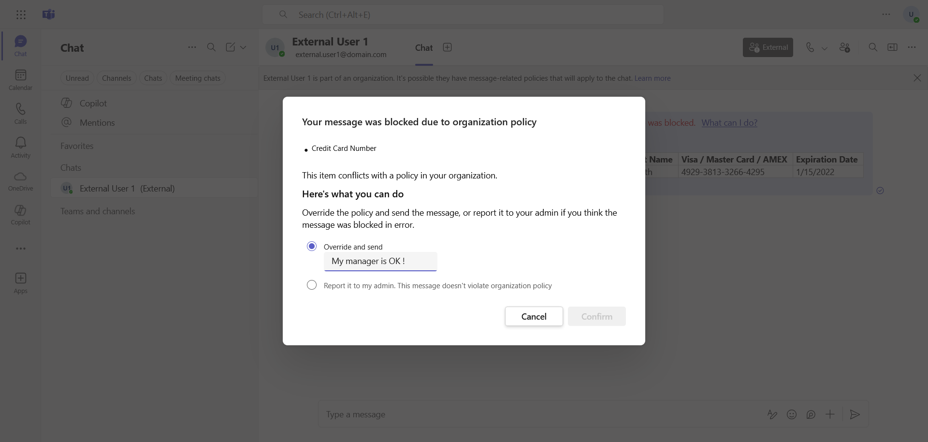Click the add people icon

[x=844, y=47]
